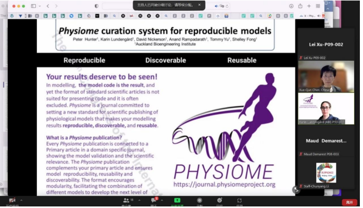Dismiss the breakout room notification banner
This screenshot has width=363, height=208.
click(x=199, y=5)
